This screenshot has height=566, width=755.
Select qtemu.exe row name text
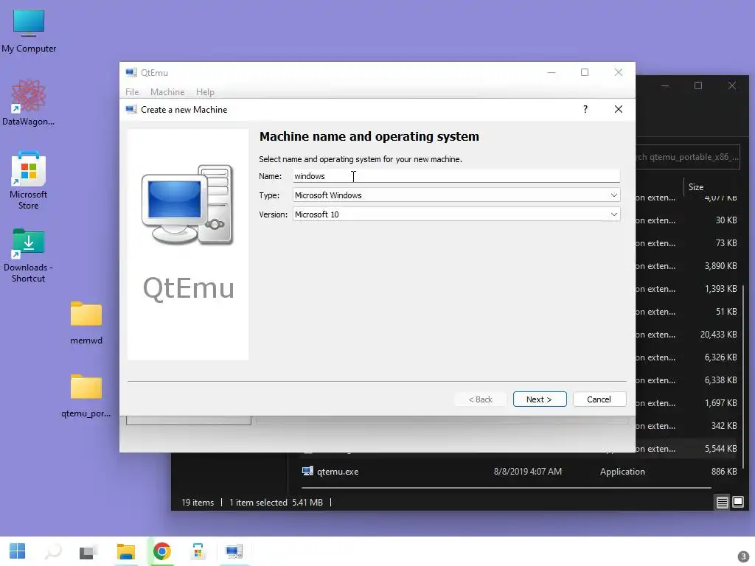point(338,472)
